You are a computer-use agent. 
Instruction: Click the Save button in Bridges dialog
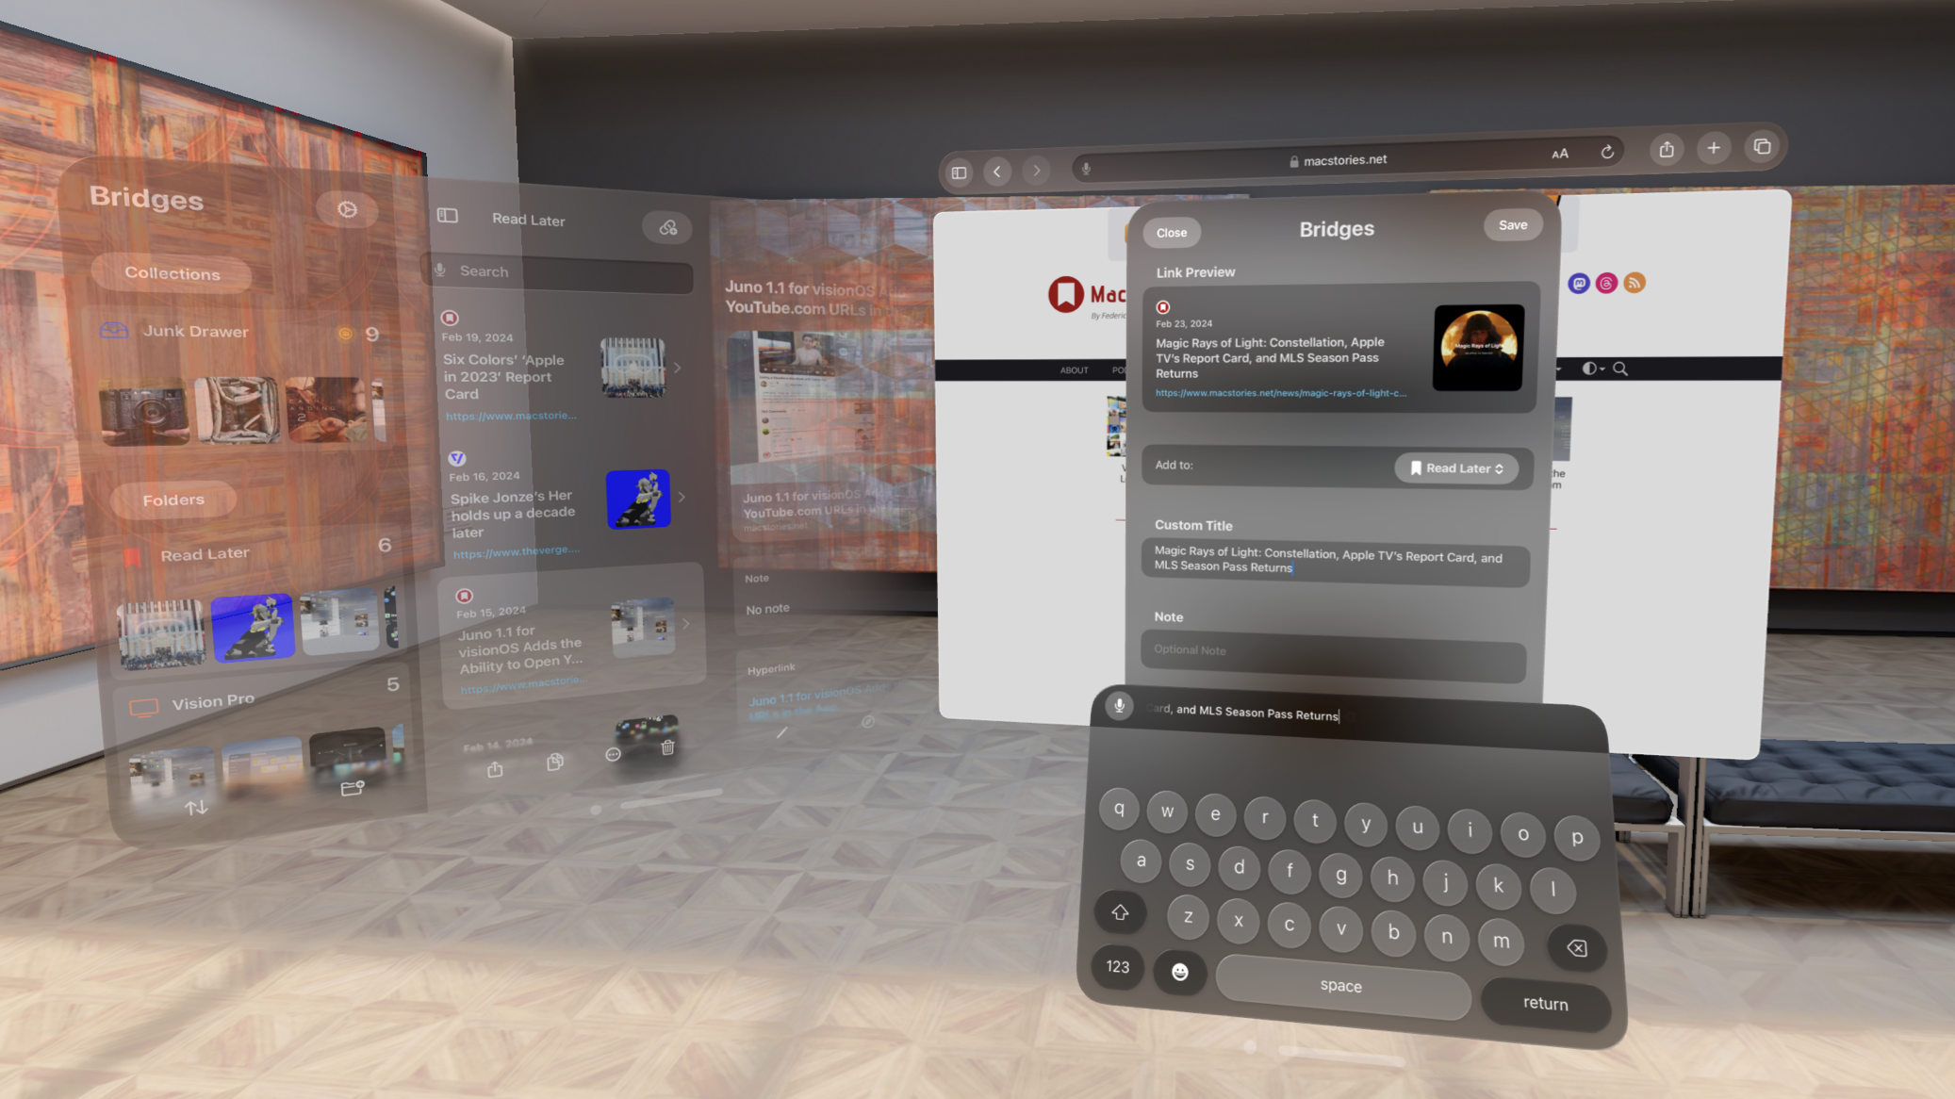(x=1511, y=224)
